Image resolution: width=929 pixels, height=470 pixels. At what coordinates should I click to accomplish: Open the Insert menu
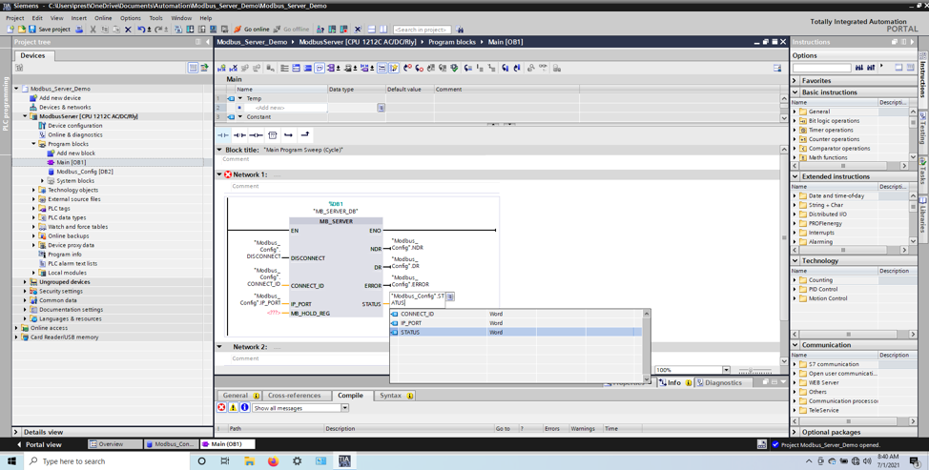(79, 18)
